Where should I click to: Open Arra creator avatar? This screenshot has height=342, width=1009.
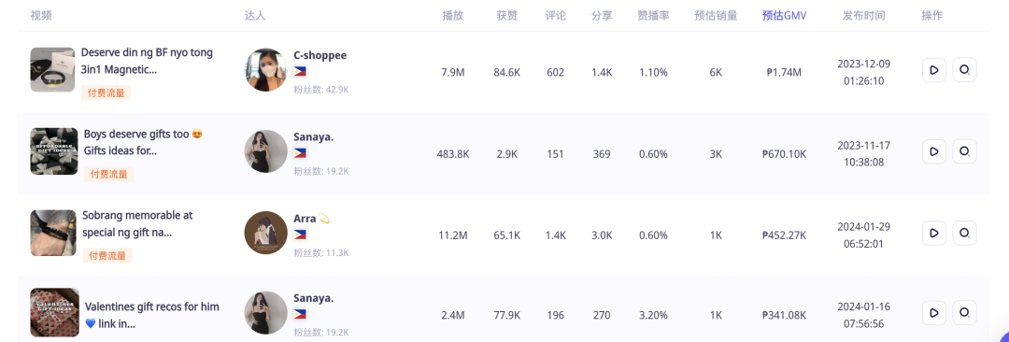pyautogui.click(x=265, y=232)
